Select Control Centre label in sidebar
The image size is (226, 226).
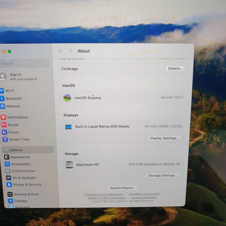click(23, 171)
